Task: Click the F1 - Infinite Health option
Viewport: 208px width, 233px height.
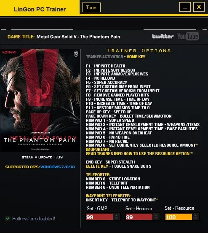Action: (x=105, y=66)
